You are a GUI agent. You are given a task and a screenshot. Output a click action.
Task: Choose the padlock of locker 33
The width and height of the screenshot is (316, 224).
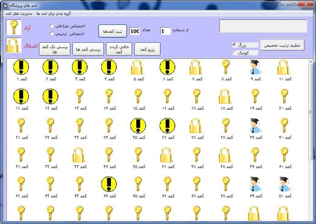pyautogui.click(x=78, y=155)
